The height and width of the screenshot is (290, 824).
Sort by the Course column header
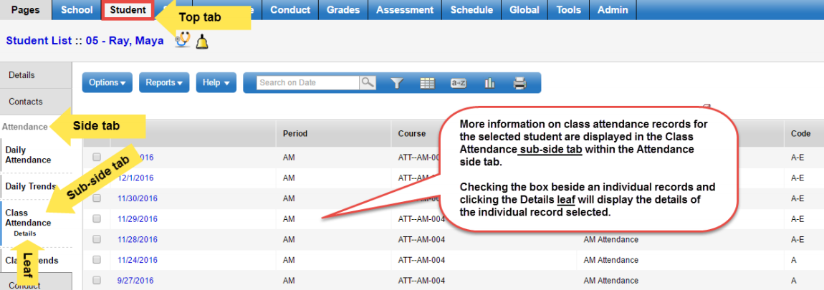pyautogui.click(x=411, y=133)
